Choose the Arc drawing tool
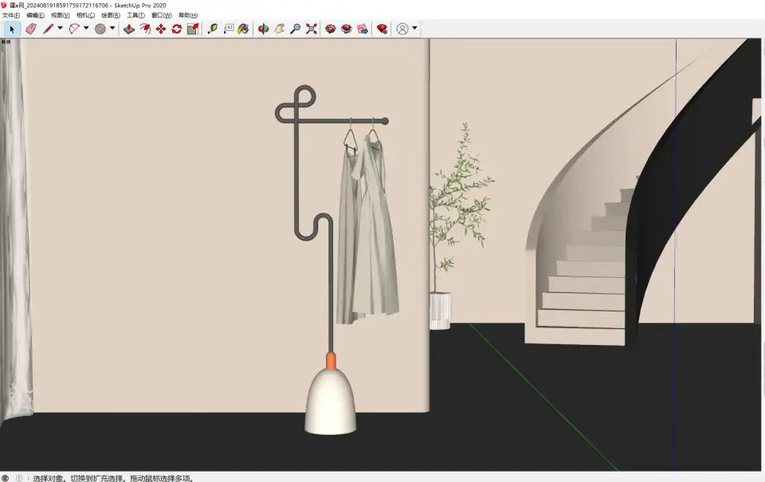Image resolution: width=765 pixels, height=482 pixels. point(74,29)
